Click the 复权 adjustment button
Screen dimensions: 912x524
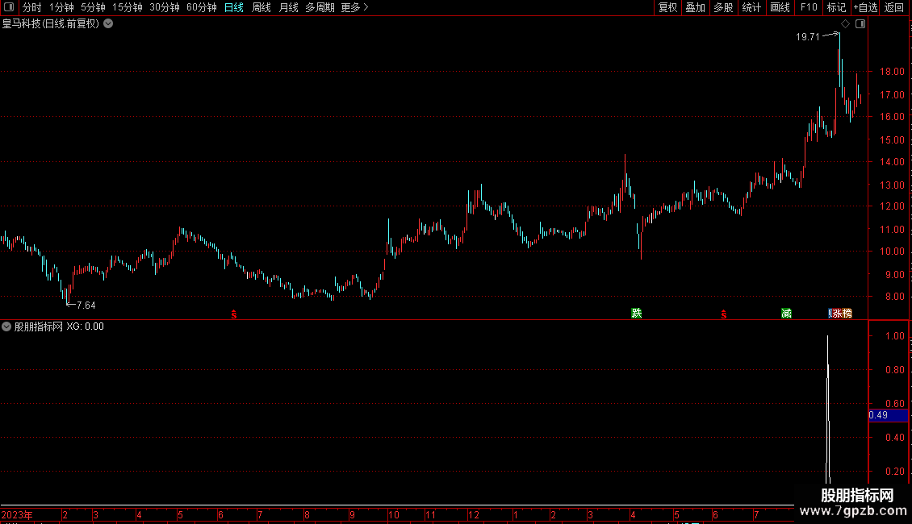pyautogui.click(x=667, y=7)
